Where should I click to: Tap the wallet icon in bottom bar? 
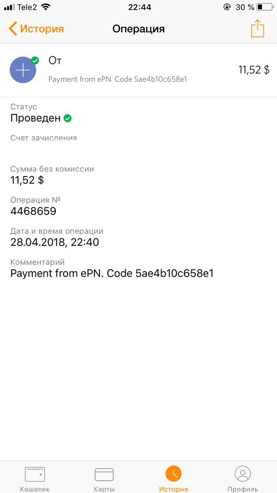pyautogui.click(x=35, y=474)
